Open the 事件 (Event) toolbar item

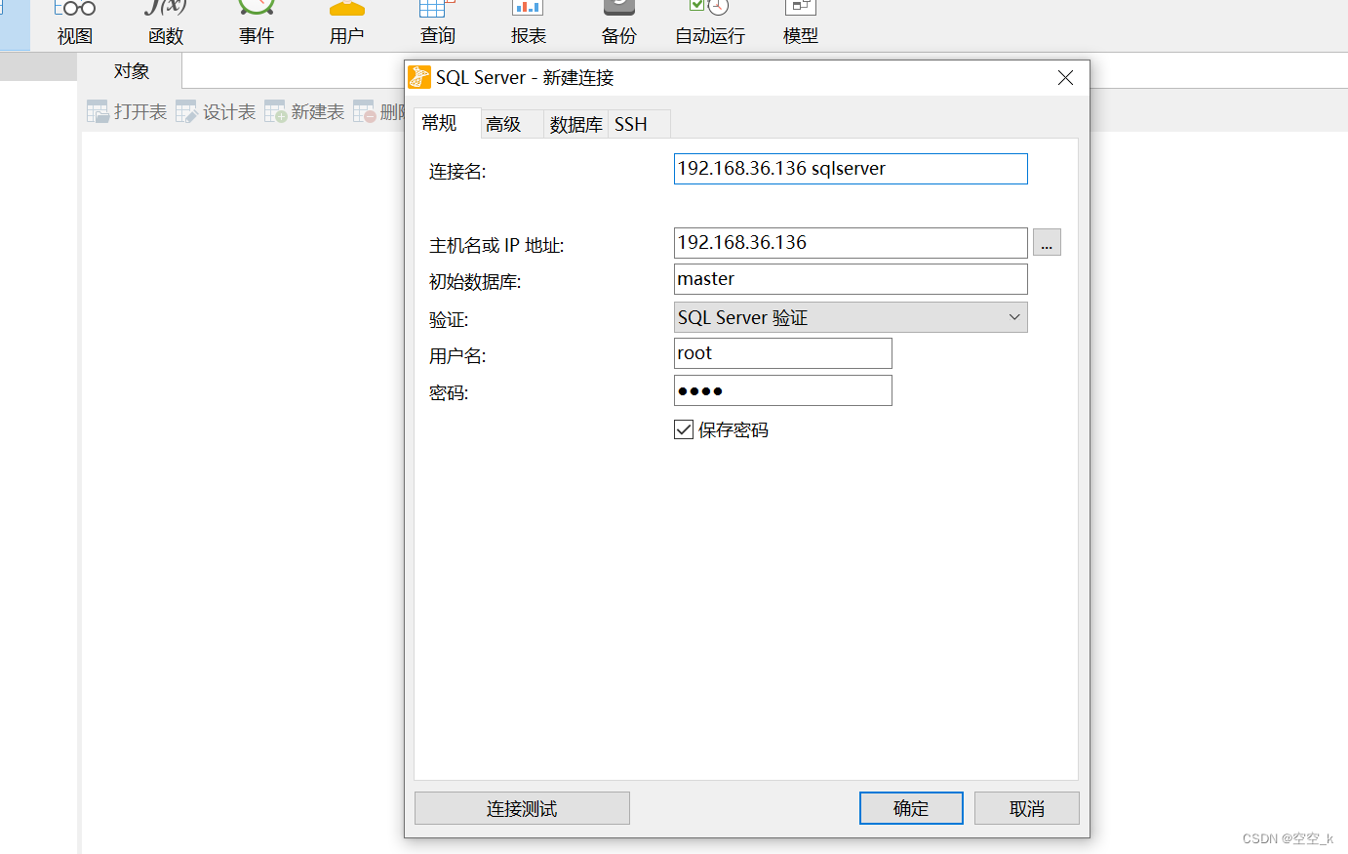click(x=257, y=23)
